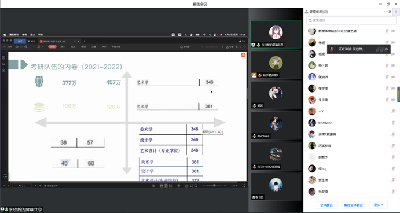This screenshot has width=400, height=213.
Task: Select member +Y in the list
Action: [352, 112]
